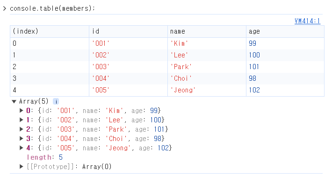Select the age 102 table cell
The height and width of the screenshot is (176, 332).
[x=285, y=90]
